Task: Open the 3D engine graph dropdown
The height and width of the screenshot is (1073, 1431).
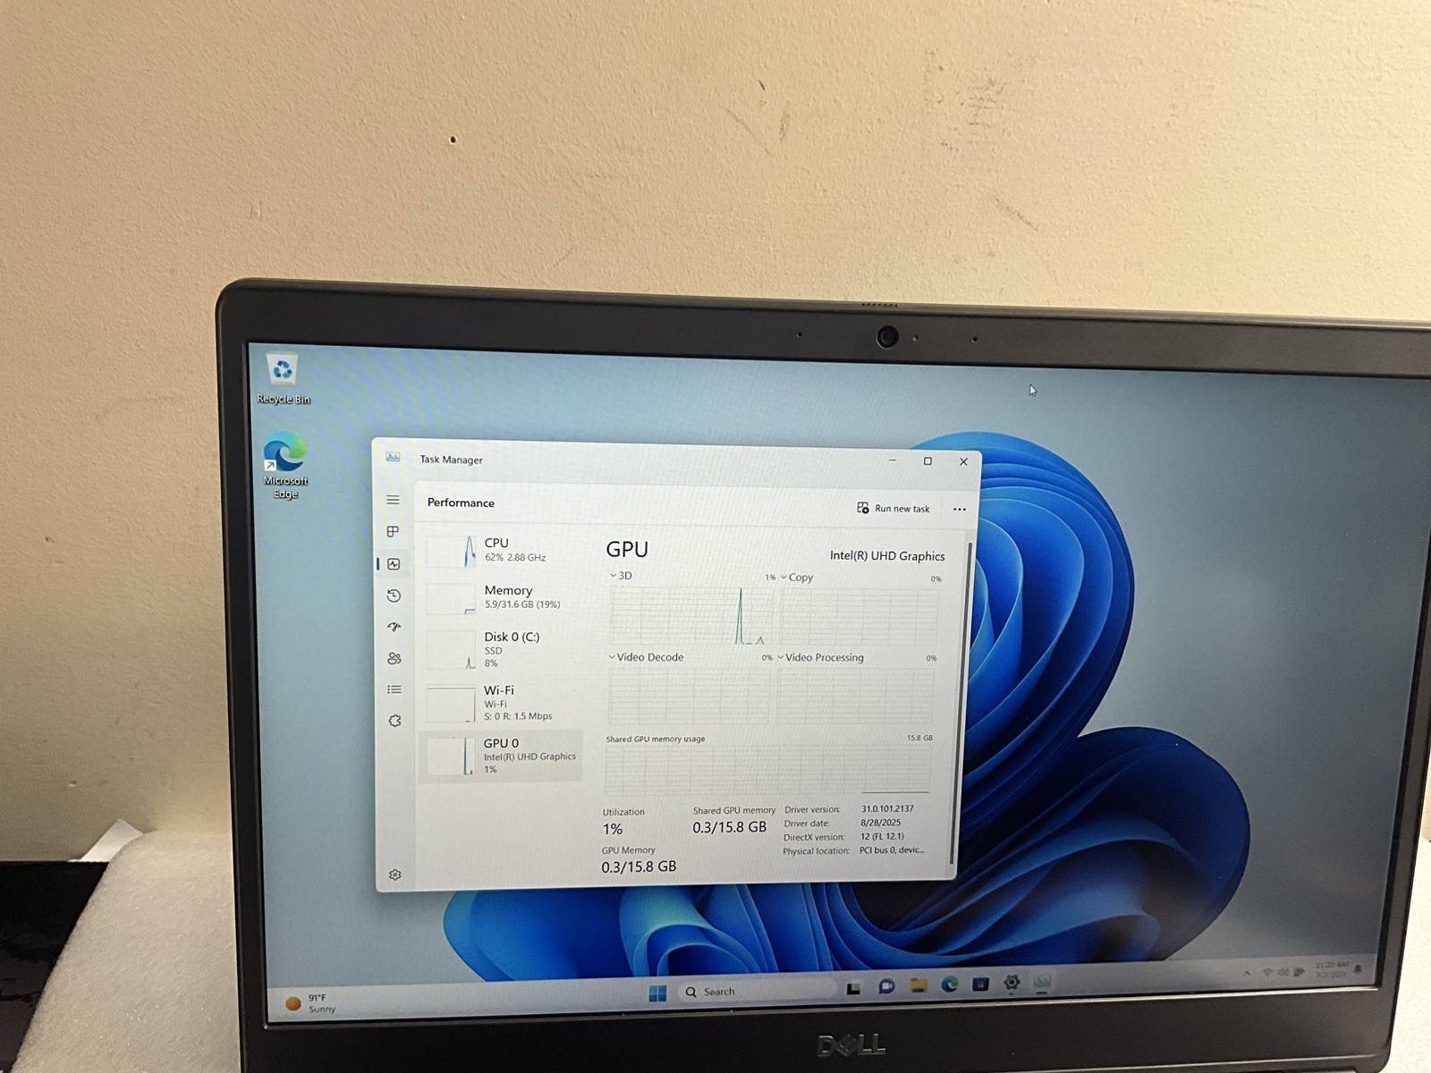Action: [621, 576]
